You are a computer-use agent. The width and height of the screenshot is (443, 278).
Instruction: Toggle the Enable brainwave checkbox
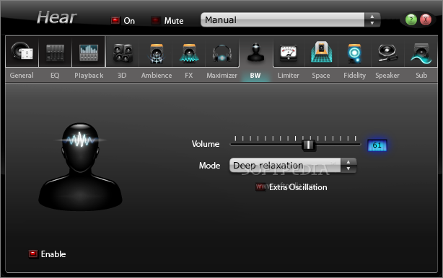(x=33, y=254)
